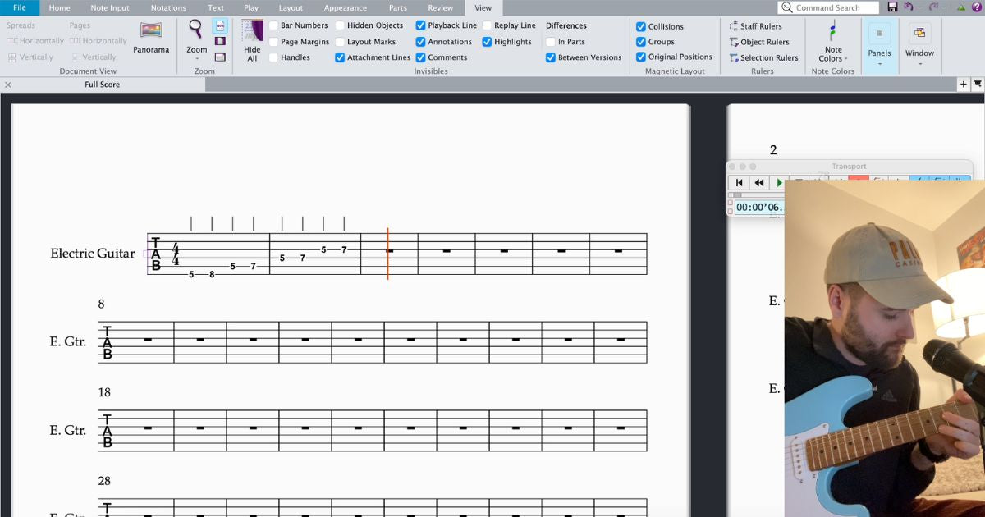Check the Replay Line option
This screenshot has width=985, height=517.
(x=488, y=25)
